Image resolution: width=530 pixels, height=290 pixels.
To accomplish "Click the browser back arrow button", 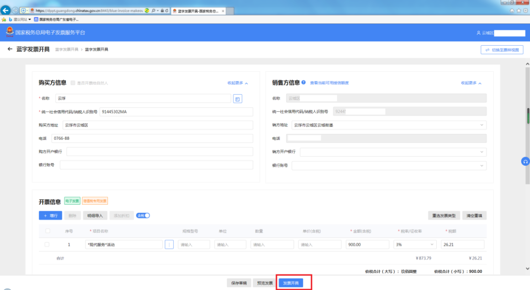I will pyautogui.click(x=5, y=10).
